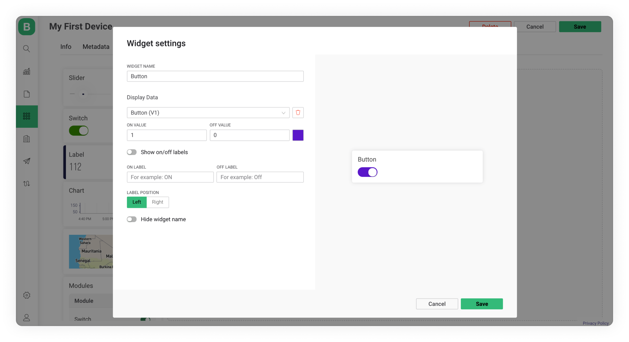629x342 pixels.
Task: Enable Show on/off labels toggle
Action: click(x=132, y=152)
